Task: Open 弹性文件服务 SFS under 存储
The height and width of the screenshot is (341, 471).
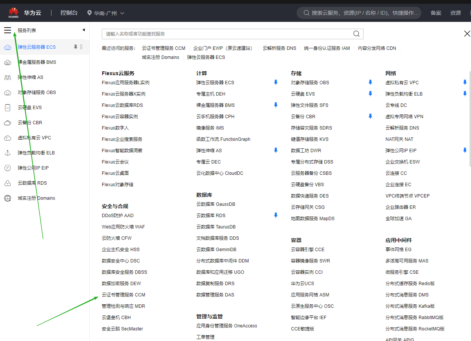Action: 309,105
